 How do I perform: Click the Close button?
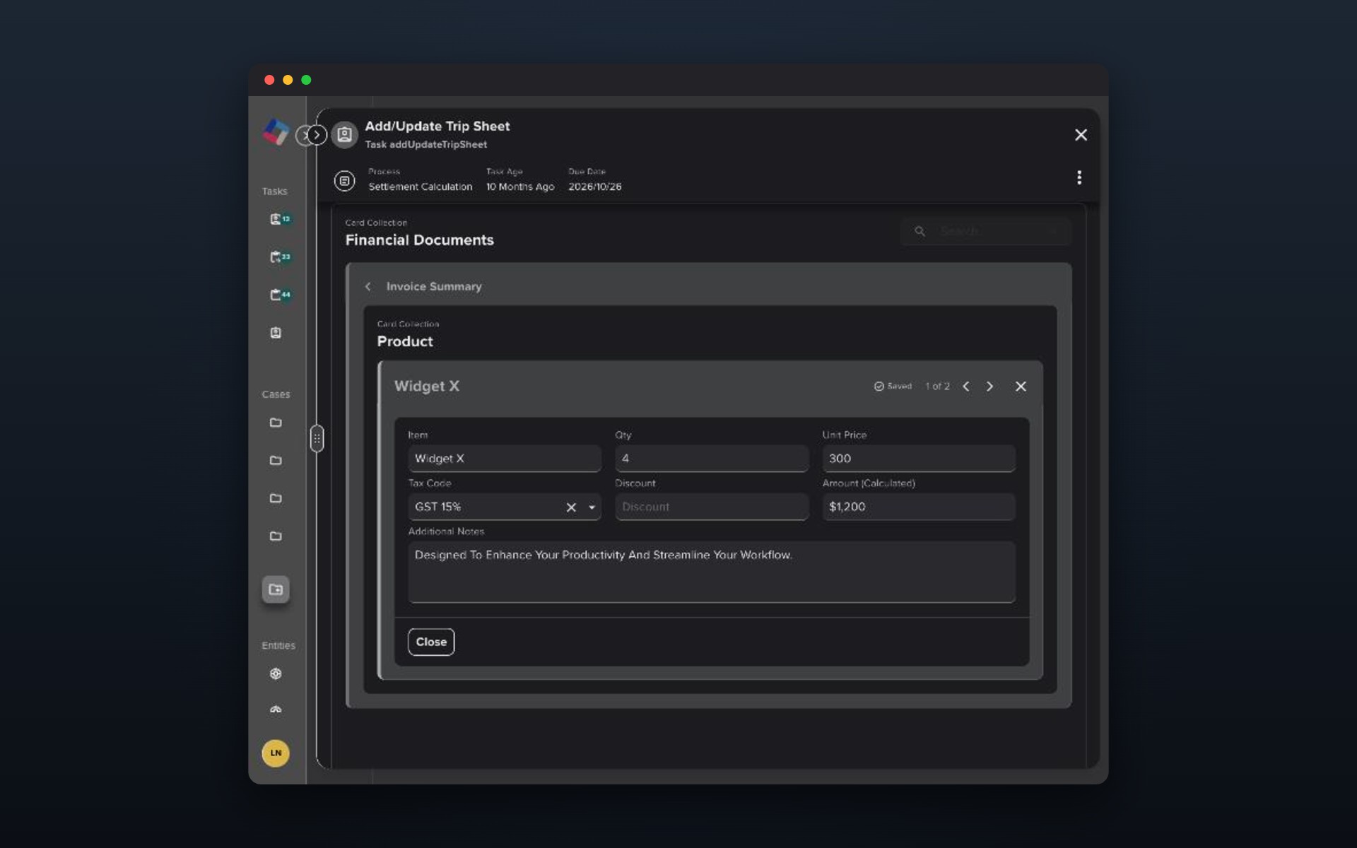point(431,642)
